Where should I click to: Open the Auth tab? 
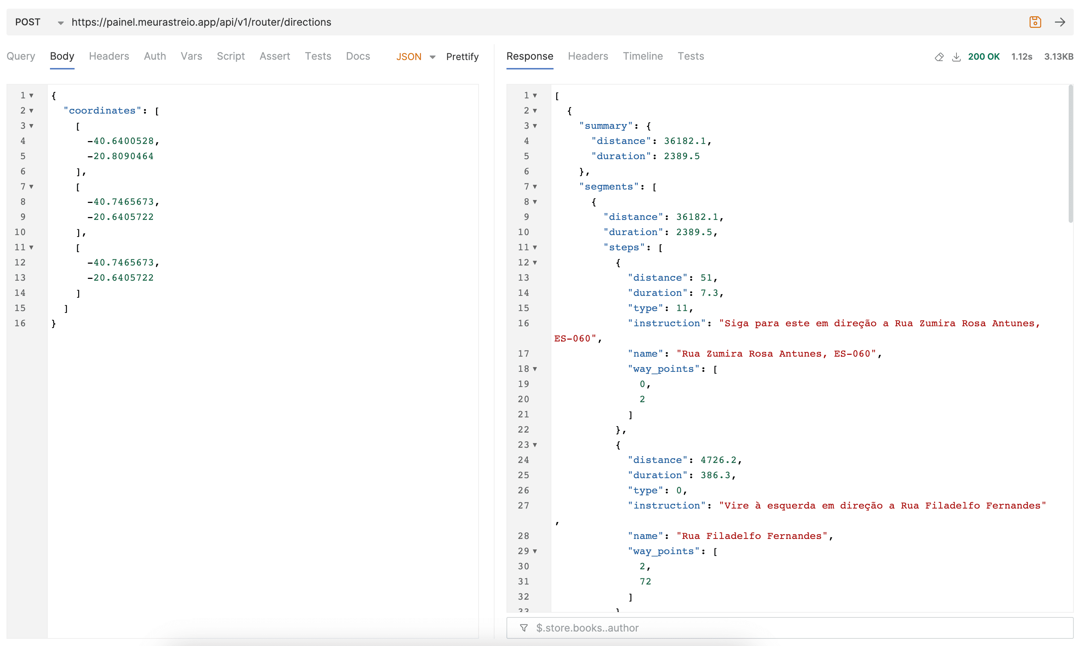155,56
